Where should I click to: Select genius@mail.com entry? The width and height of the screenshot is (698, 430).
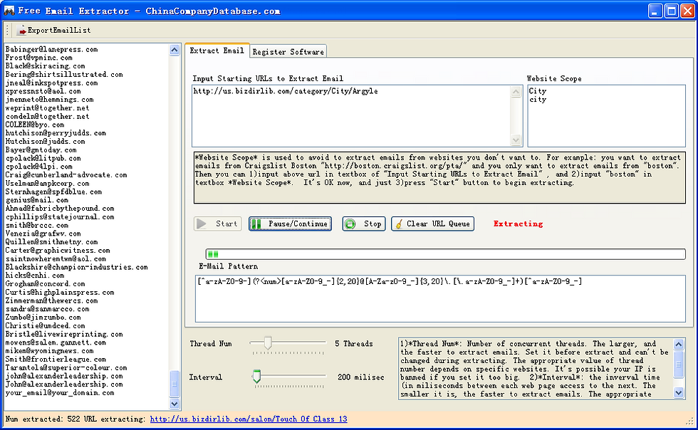coord(36,200)
